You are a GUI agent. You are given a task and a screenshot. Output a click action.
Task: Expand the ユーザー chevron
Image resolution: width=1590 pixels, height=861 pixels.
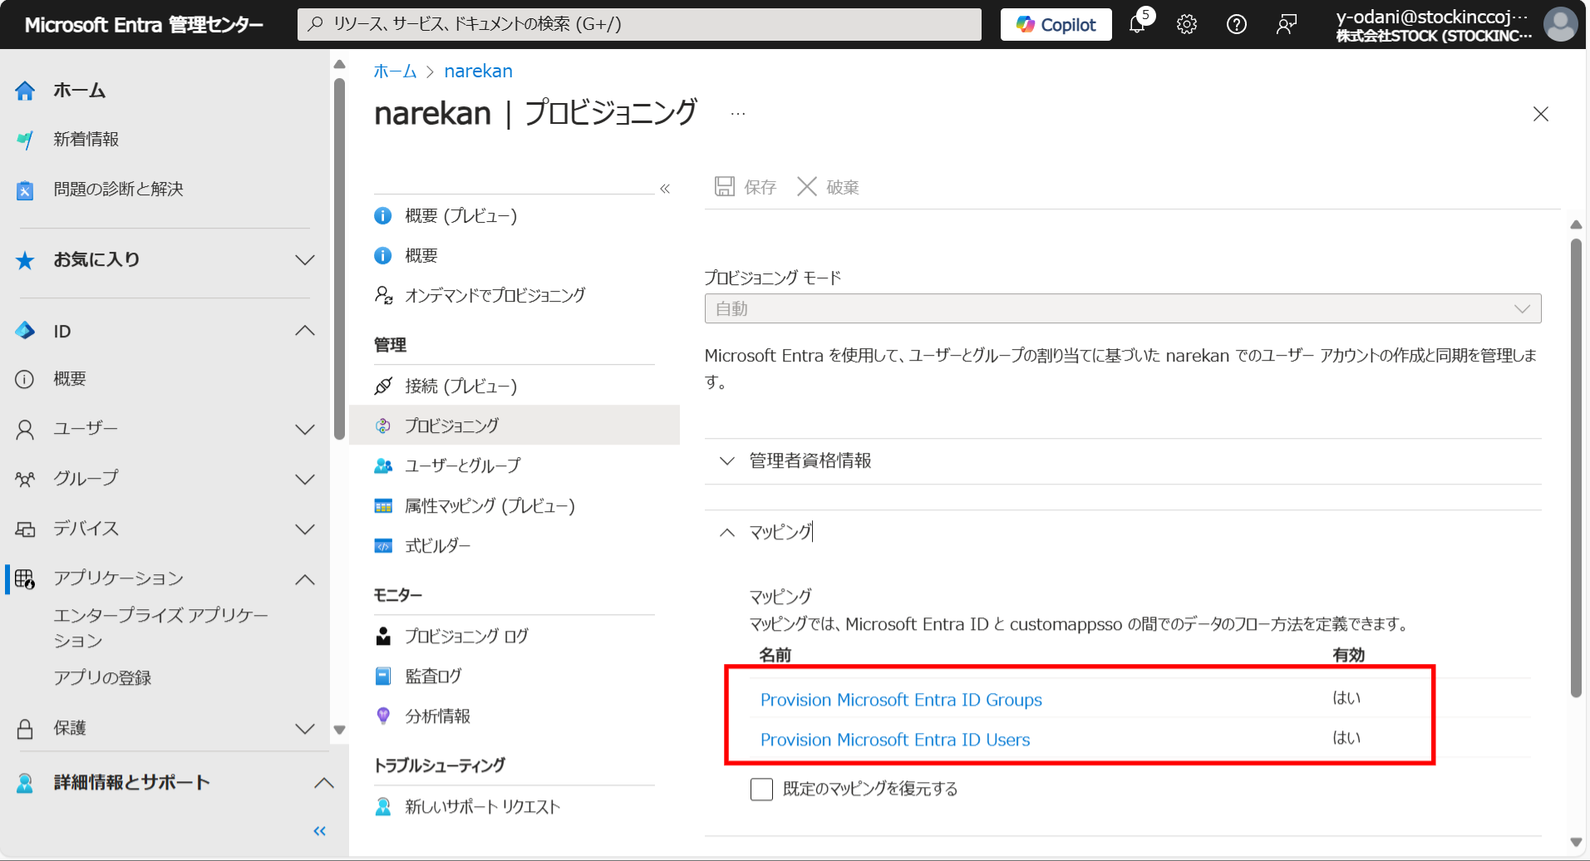(305, 430)
